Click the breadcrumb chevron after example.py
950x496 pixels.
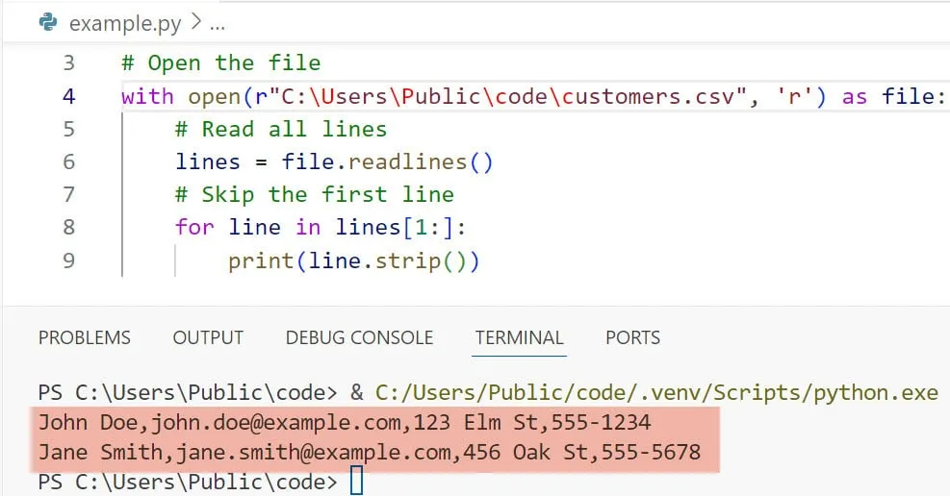(193, 23)
